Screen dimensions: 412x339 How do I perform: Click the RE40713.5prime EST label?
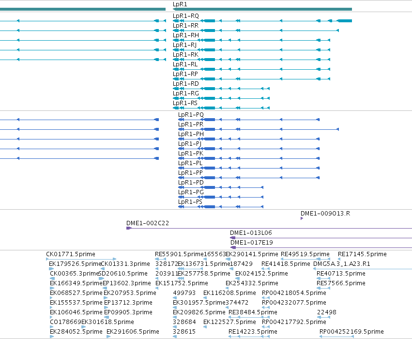[341, 274]
